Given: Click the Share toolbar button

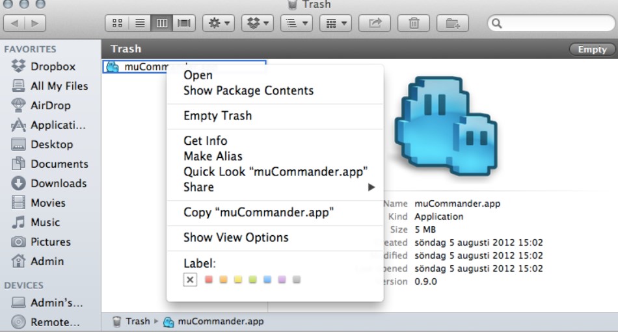Looking at the screenshot, I should pos(375,23).
